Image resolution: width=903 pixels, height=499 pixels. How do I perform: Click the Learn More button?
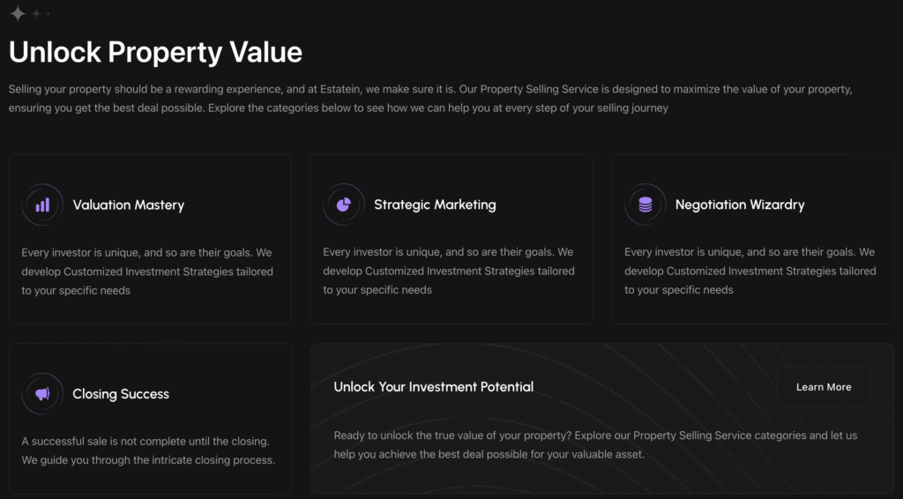824,387
